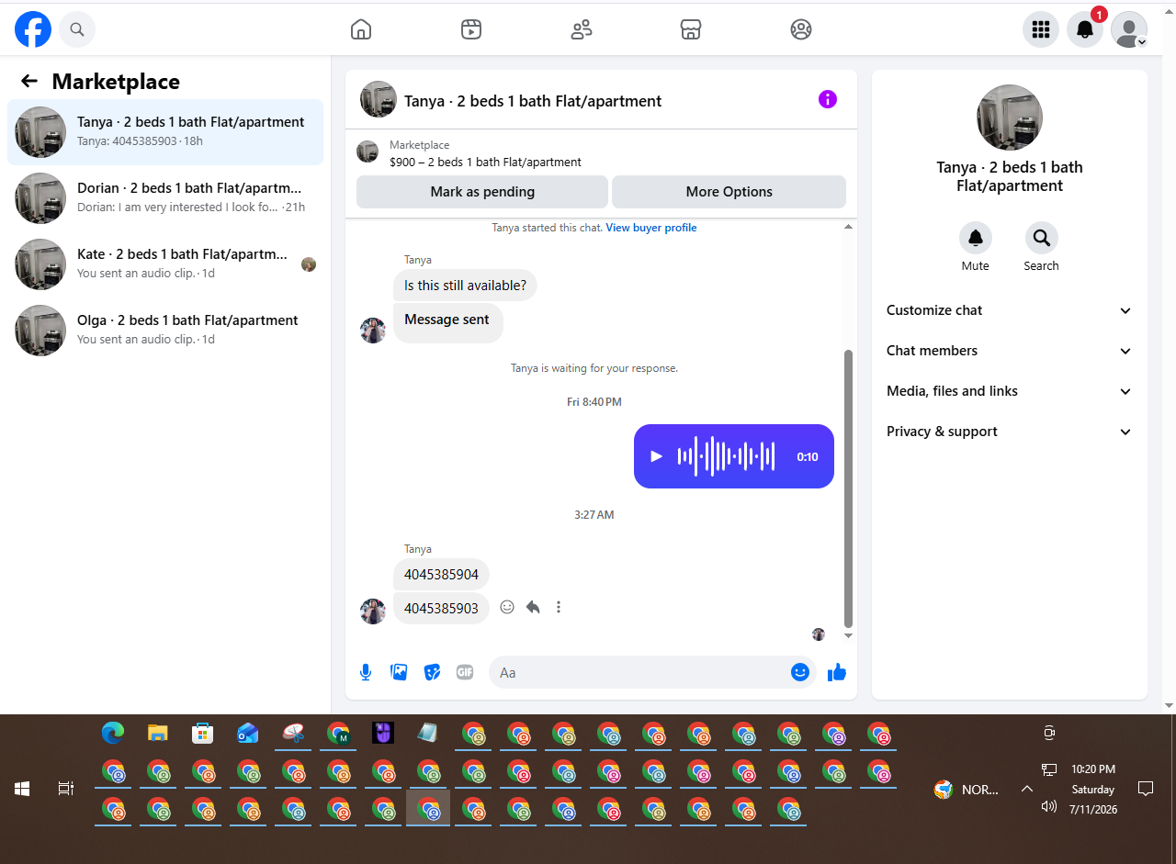Click the Facebook logo

tap(33, 30)
